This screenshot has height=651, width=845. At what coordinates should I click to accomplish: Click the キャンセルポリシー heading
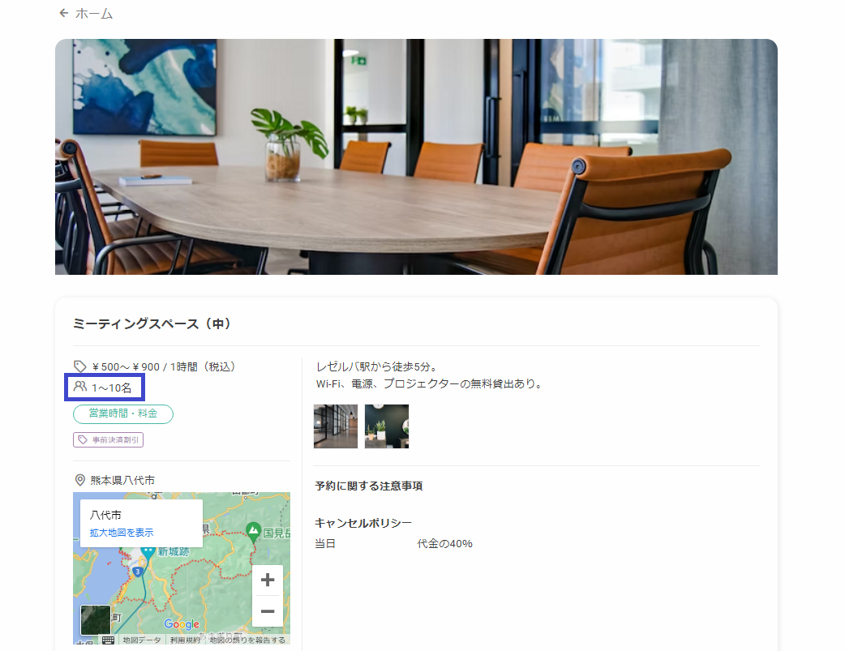tap(363, 523)
